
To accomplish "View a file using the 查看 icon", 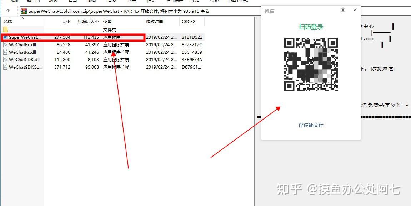I will [72, 1].
